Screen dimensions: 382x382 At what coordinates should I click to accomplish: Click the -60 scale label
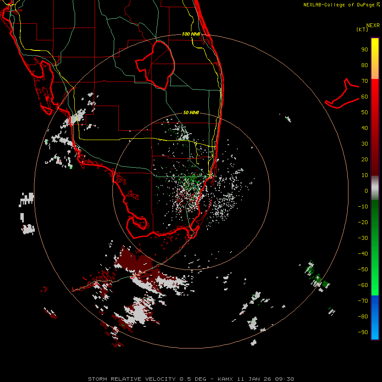363,285
